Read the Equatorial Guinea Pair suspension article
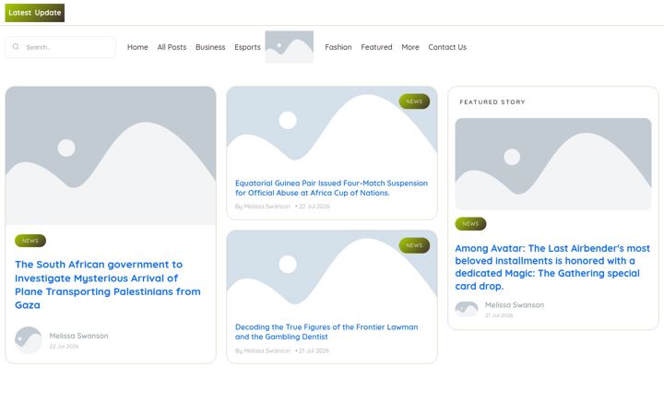Screen dimensions: 664x415 point(332,188)
